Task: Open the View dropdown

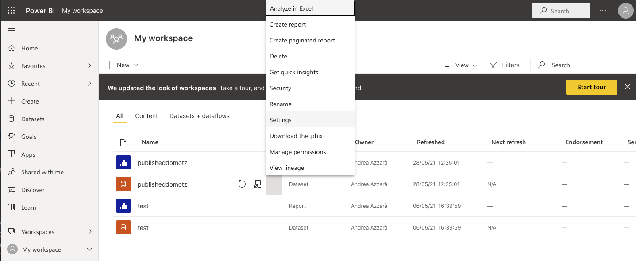Action: (x=461, y=65)
